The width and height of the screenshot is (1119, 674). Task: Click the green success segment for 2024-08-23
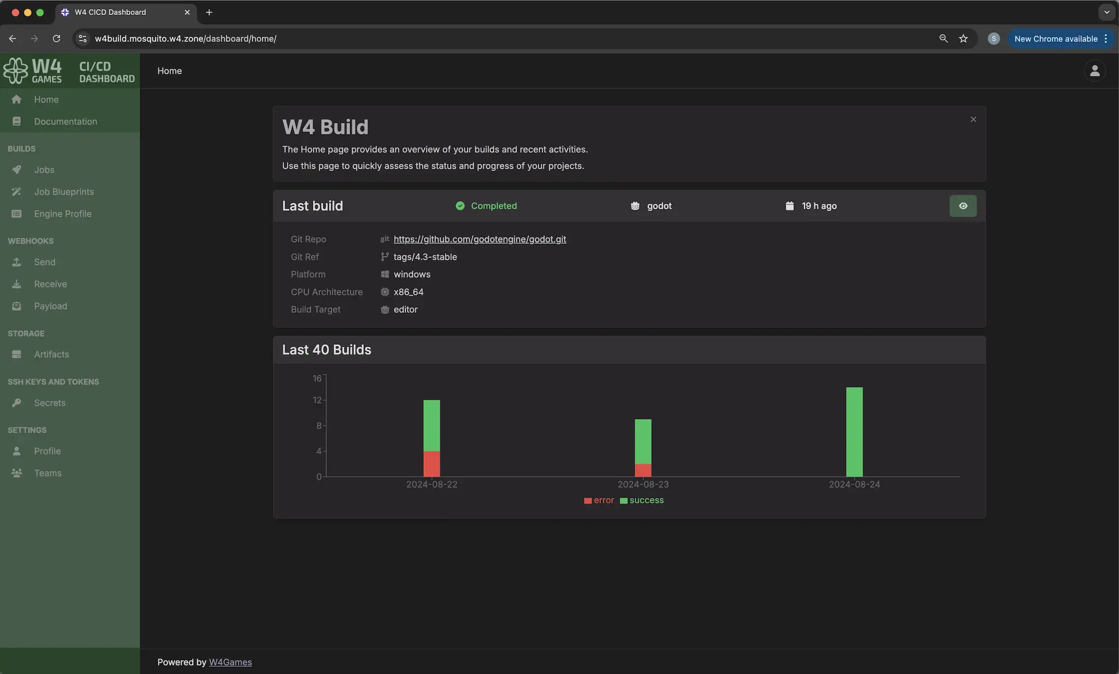tap(643, 442)
